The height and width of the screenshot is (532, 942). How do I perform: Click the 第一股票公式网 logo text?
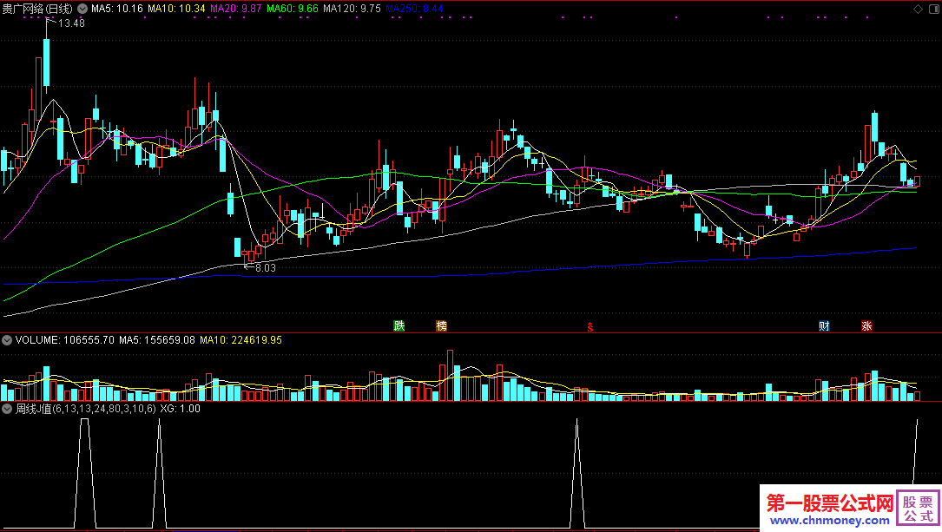[830, 502]
